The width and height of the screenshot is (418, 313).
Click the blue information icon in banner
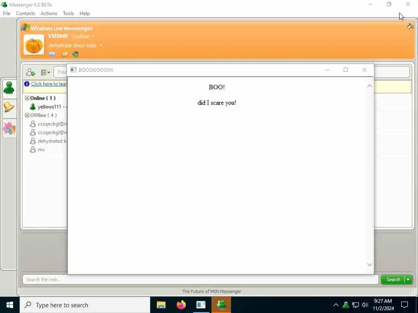tap(27, 84)
